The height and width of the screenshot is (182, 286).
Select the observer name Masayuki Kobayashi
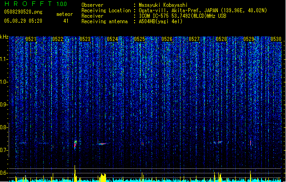[163, 5]
